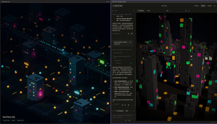Open preview in new tab icon

(186, 11)
